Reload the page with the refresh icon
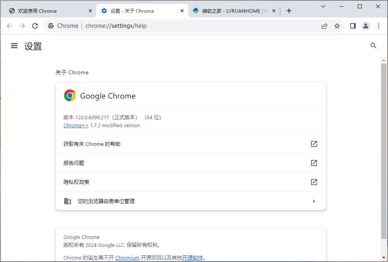The height and width of the screenshot is (262, 388). point(35,26)
